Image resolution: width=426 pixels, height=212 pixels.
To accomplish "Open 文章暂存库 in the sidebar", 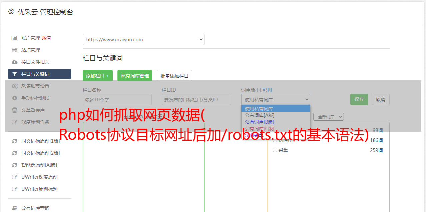I will click(x=33, y=110).
